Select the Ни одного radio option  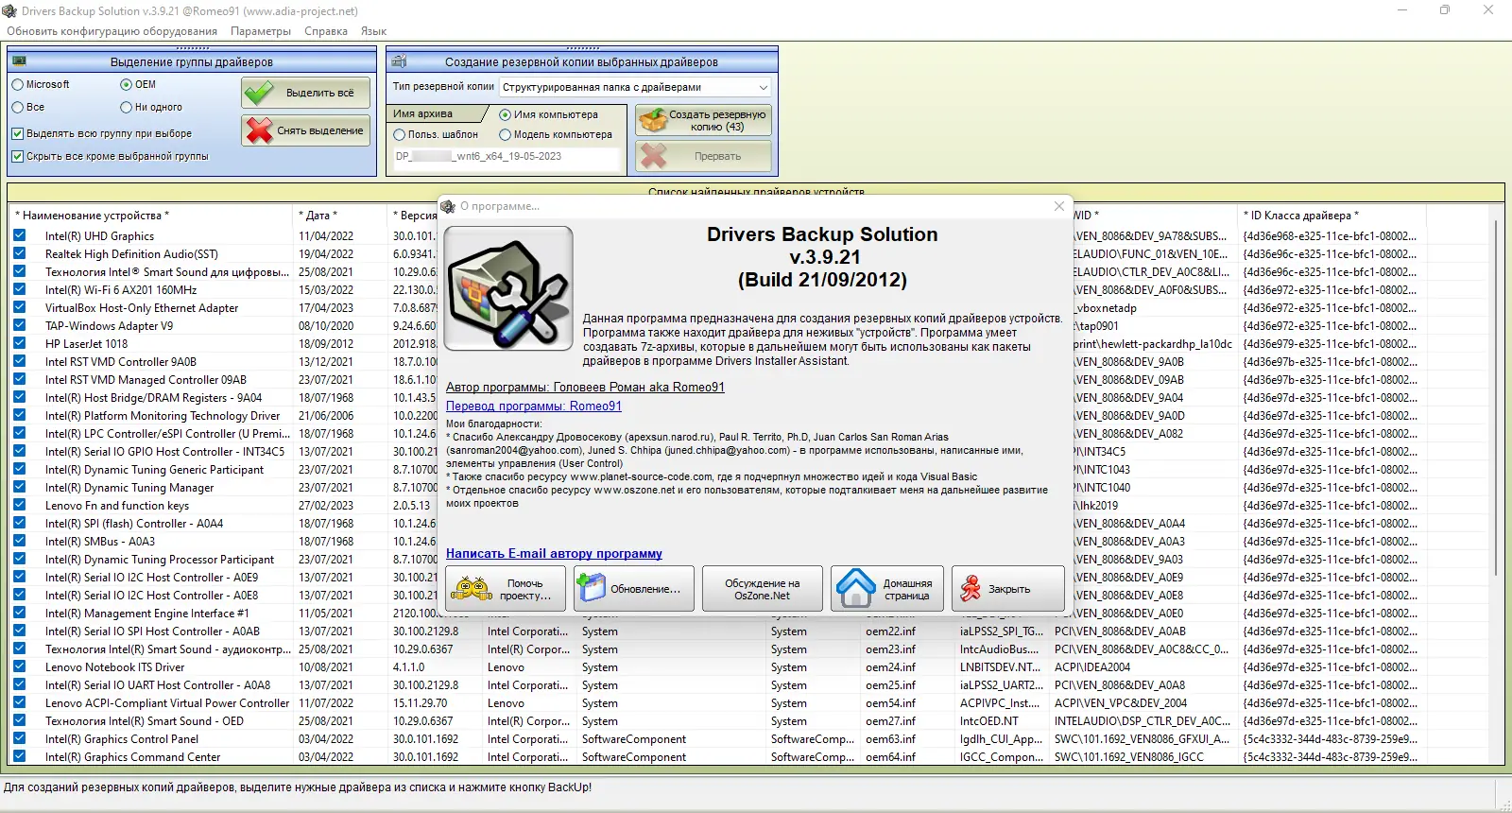[x=126, y=107]
